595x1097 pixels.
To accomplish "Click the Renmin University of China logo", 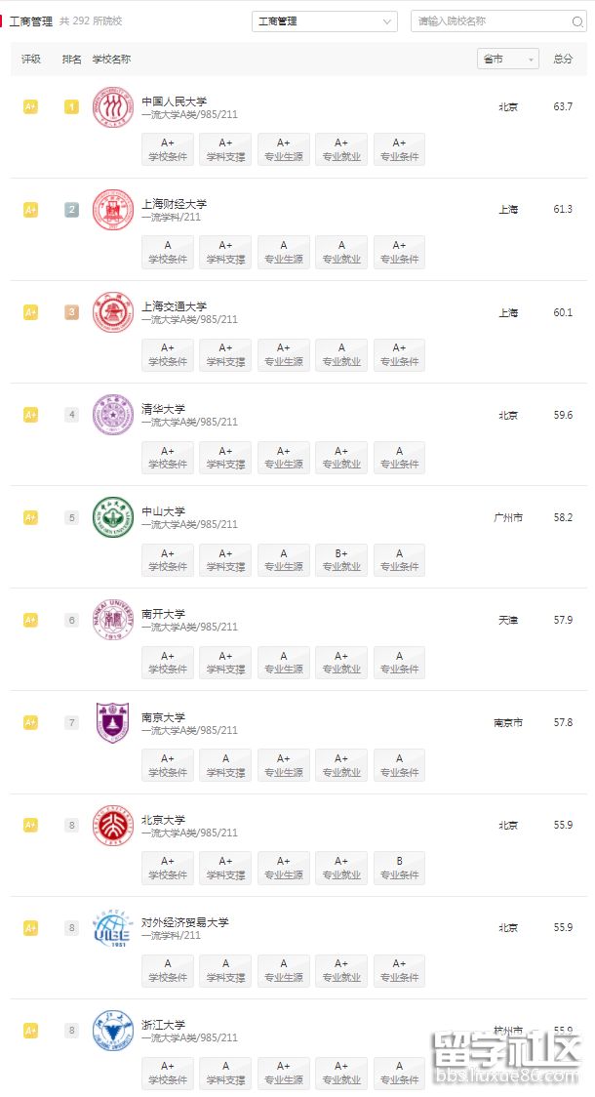I will tap(112, 107).
